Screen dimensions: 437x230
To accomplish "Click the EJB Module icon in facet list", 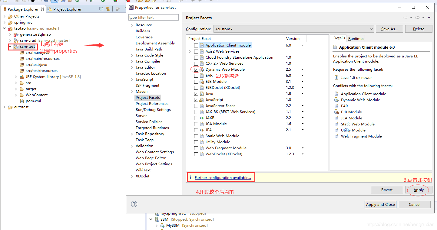I will (x=202, y=82).
